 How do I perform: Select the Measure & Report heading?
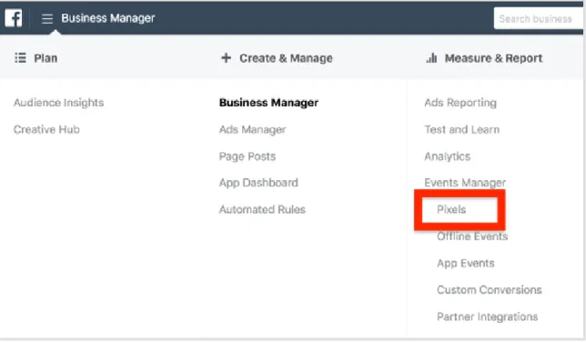(x=493, y=58)
